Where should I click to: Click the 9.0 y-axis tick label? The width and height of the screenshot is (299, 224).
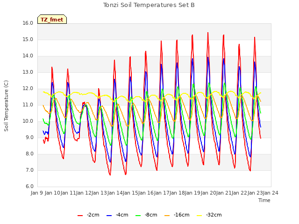[29, 138]
